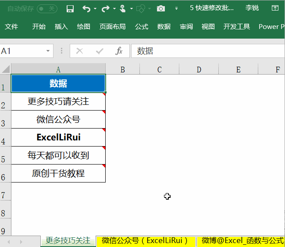Select row 6 header
This screenshot has width=285, height=247.
point(5,174)
